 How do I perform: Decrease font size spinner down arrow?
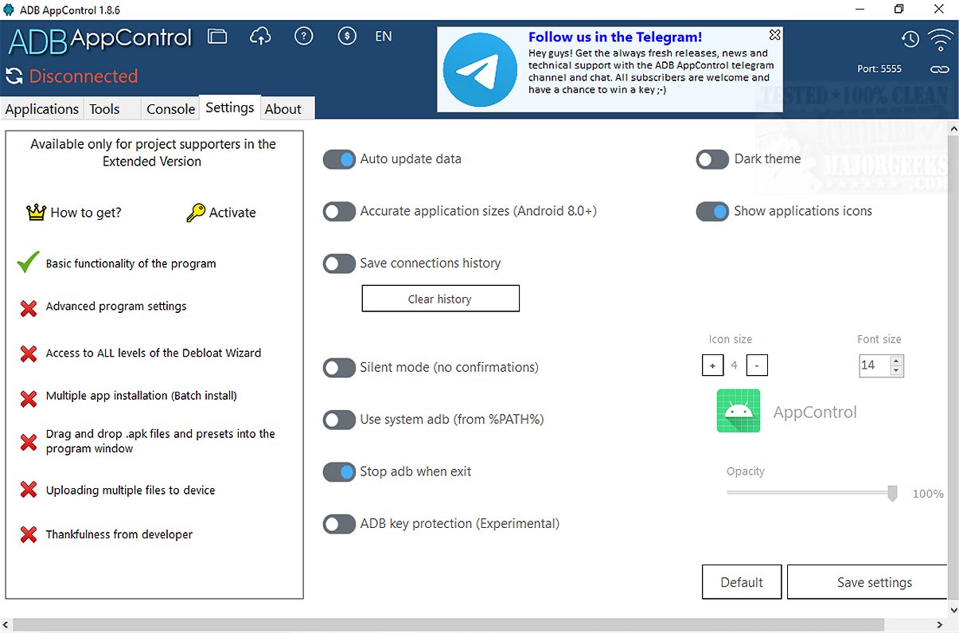(x=897, y=370)
